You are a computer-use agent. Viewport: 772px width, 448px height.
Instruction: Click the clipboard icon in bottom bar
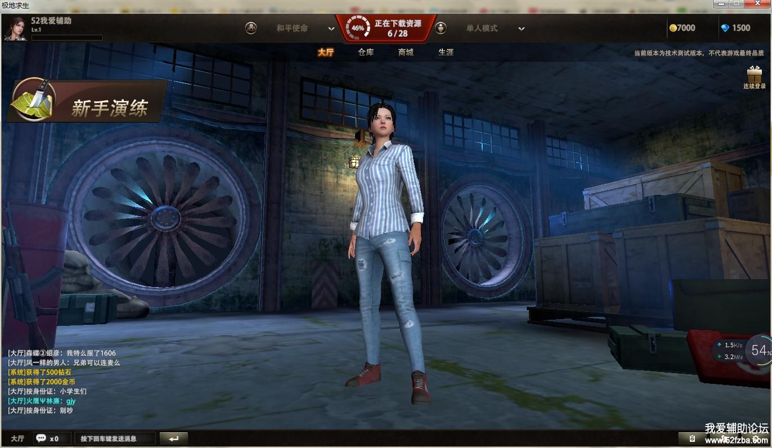coord(693,438)
